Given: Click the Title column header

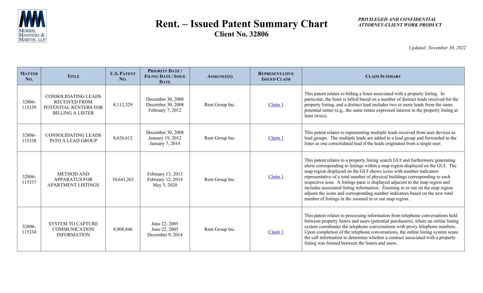Looking at the screenshot, I should pyautogui.click(x=73, y=76).
